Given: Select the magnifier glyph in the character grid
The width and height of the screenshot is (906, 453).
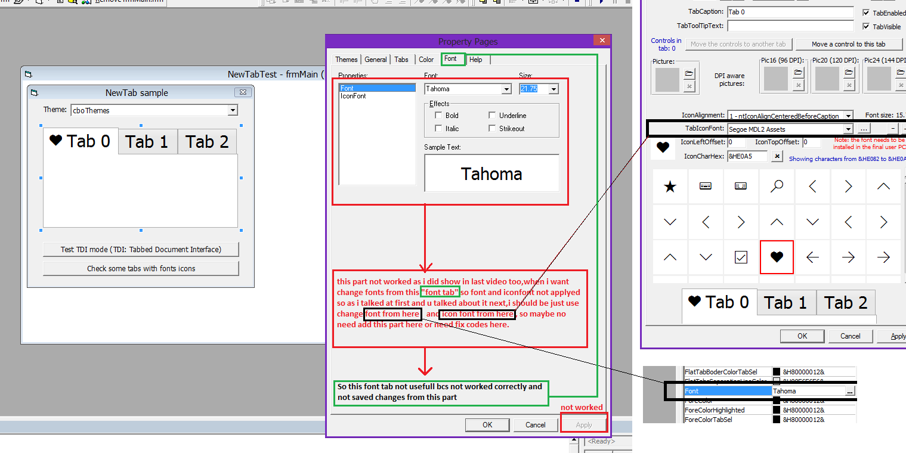Looking at the screenshot, I should click(777, 185).
